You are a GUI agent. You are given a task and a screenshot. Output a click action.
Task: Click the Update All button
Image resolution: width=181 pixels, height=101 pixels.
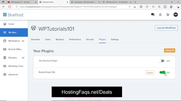pos(170,50)
